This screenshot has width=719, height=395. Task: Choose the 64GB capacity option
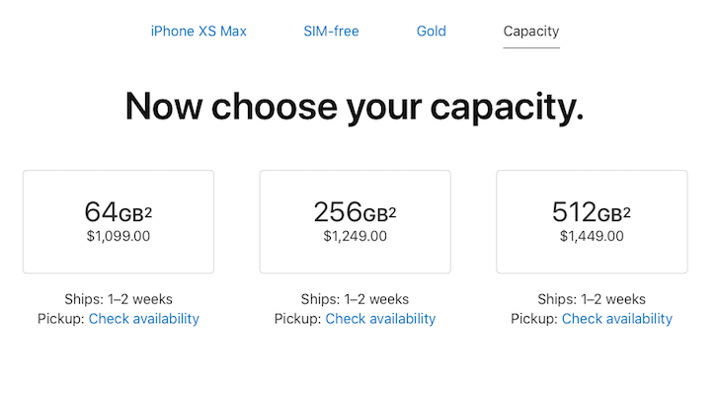click(119, 221)
